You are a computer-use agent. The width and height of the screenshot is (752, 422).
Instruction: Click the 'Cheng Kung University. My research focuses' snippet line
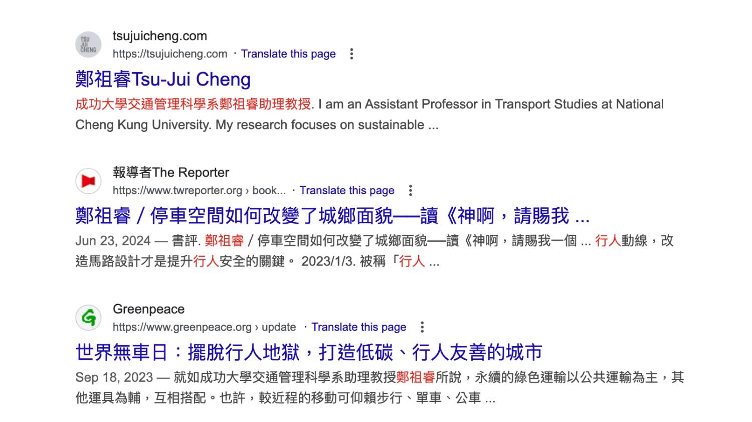(x=257, y=125)
